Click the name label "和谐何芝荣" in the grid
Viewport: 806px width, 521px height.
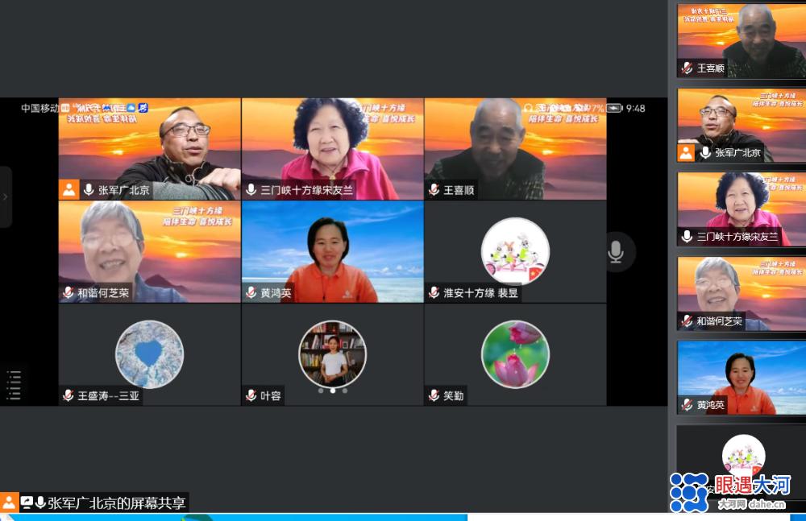point(103,293)
